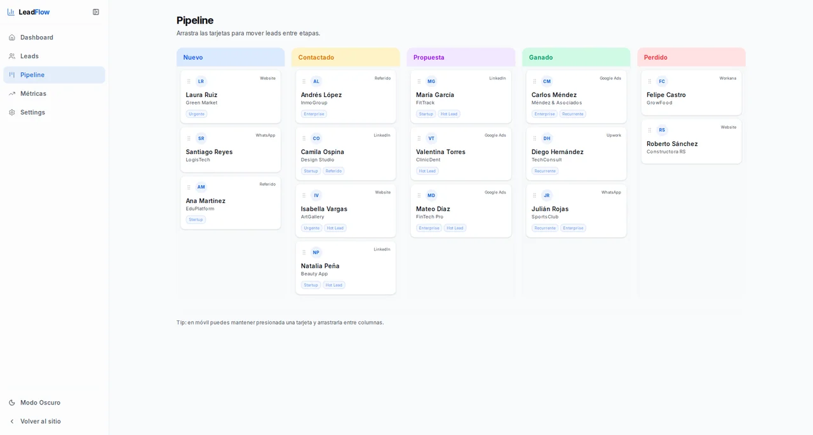Image resolution: width=813 pixels, height=435 pixels.
Task: Select the name Natalia Peña
Action: click(320, 266)
